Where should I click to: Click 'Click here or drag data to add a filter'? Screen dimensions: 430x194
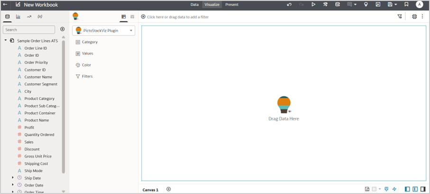(178, 17)
